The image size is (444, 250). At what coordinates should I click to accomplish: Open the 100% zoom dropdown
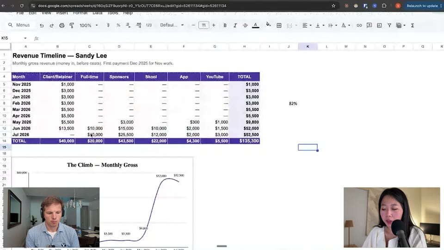[x=89, y=25]
